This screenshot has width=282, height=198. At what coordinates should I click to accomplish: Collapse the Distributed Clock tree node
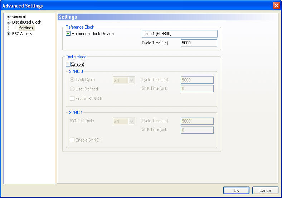point(8,22)
